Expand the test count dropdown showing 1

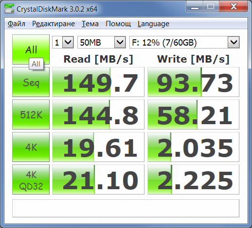point(68,42)
